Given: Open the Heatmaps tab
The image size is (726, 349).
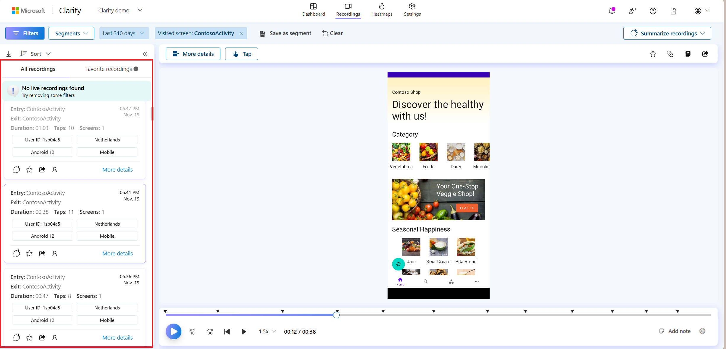Looking at the screenshot, I should [382, 10].
